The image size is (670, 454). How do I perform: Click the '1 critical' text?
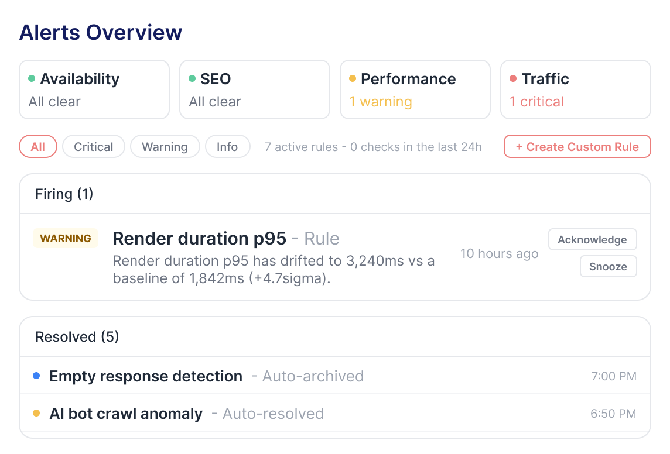click(x=536, y=102)
